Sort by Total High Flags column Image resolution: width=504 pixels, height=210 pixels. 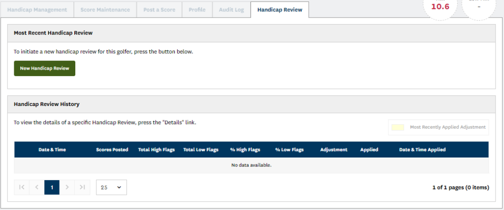(x=157, y=150)
